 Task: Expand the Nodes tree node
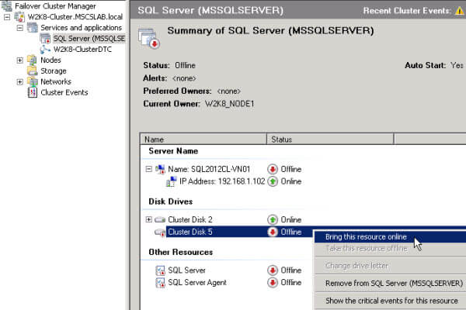coord(20,60)
